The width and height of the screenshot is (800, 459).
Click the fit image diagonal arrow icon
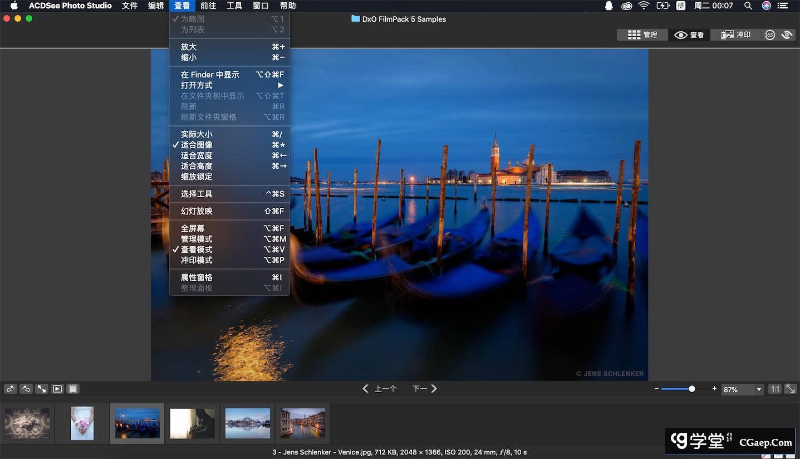(790, 389)
